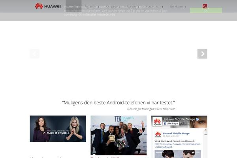
Task: Open search with the red magnifier icon
Action: click(205, 6)
